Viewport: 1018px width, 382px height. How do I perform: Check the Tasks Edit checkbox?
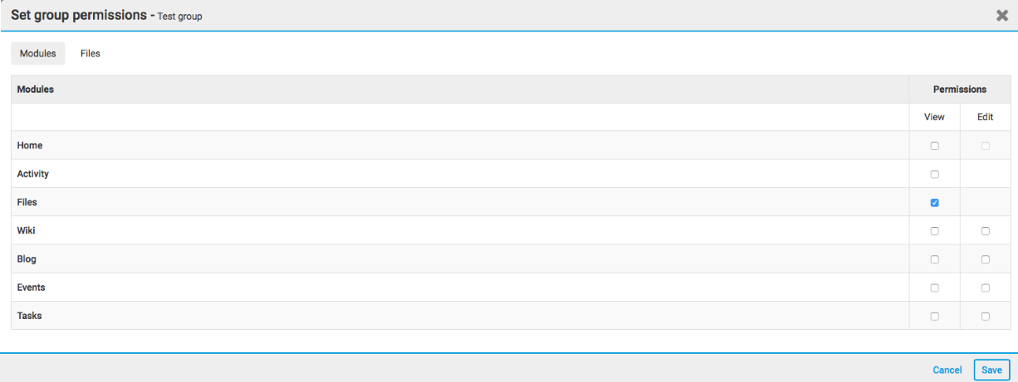point(986,317)
